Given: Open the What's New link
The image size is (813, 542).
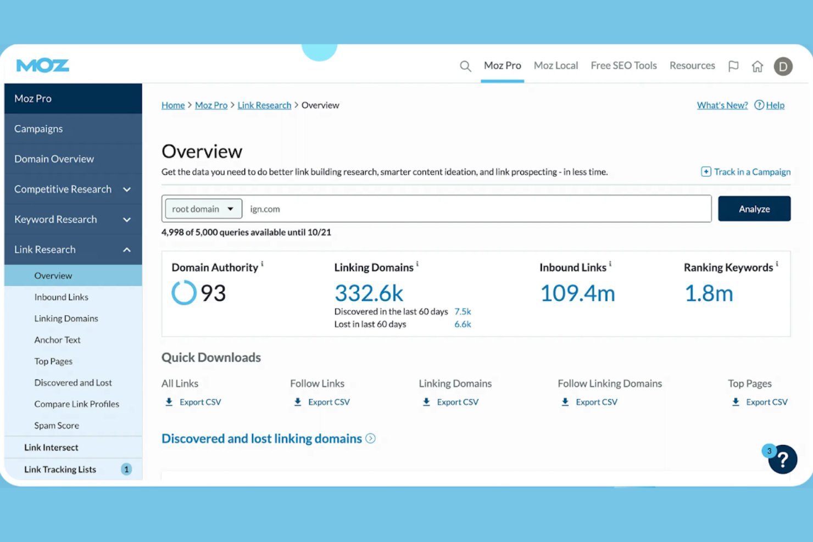Looking at the screenshot, I should coord(722,105).
